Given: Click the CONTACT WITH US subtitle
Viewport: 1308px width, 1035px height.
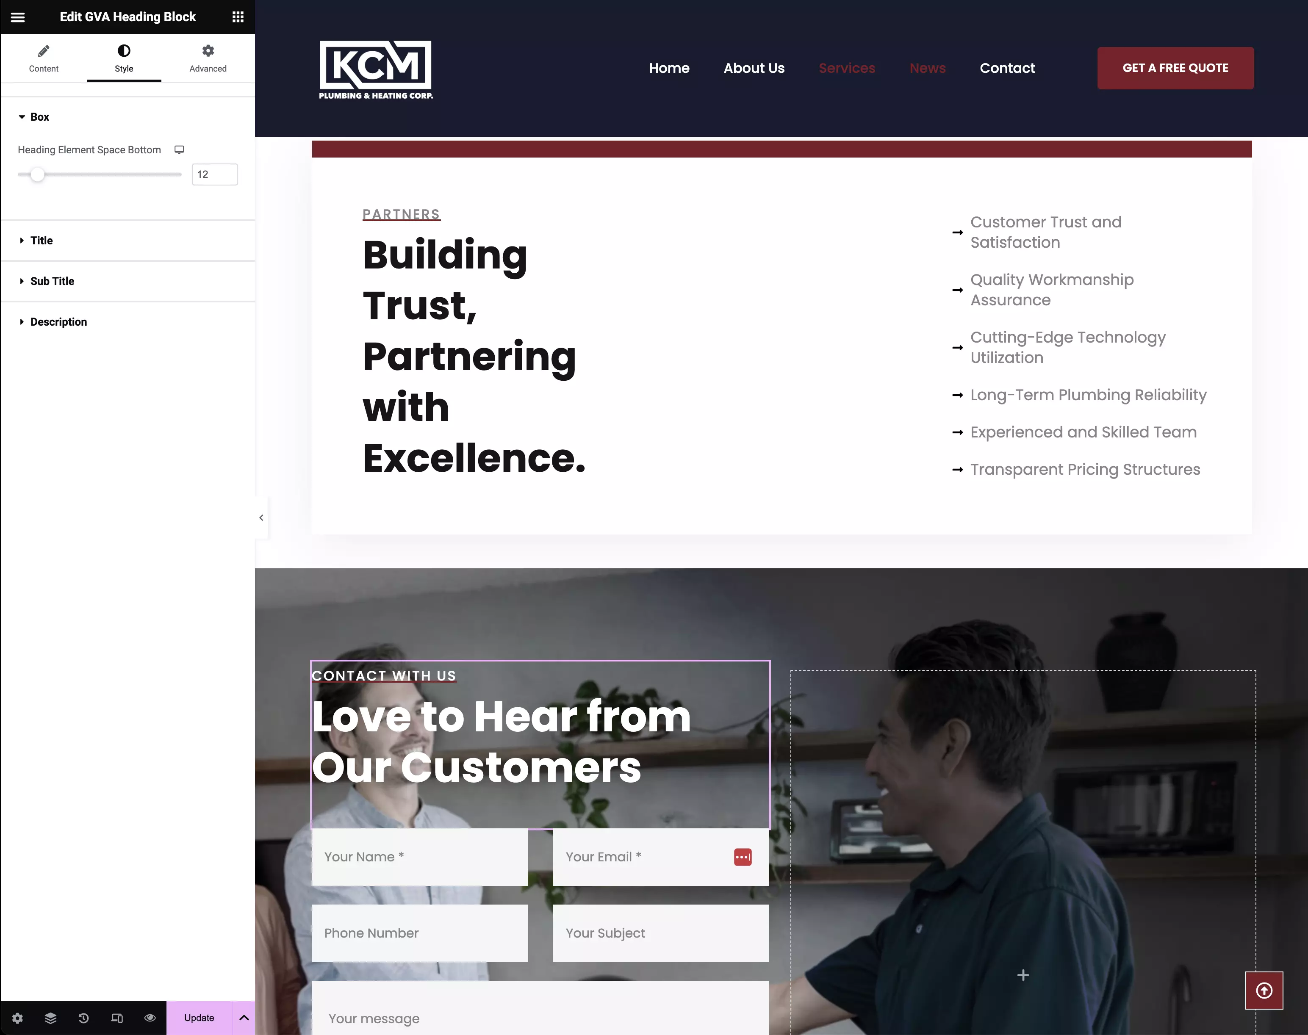Looking at the screenshot, I should point(384,675).
